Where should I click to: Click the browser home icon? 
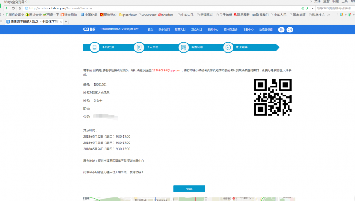20,8
